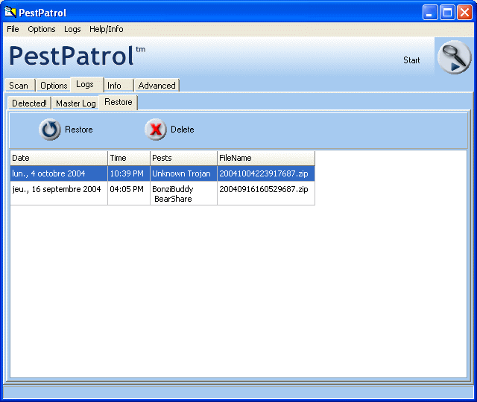The image size is (477, 402).
Task: Open the Options menu in menu bar
Action: pyautogui.click(x=42, y=29)
